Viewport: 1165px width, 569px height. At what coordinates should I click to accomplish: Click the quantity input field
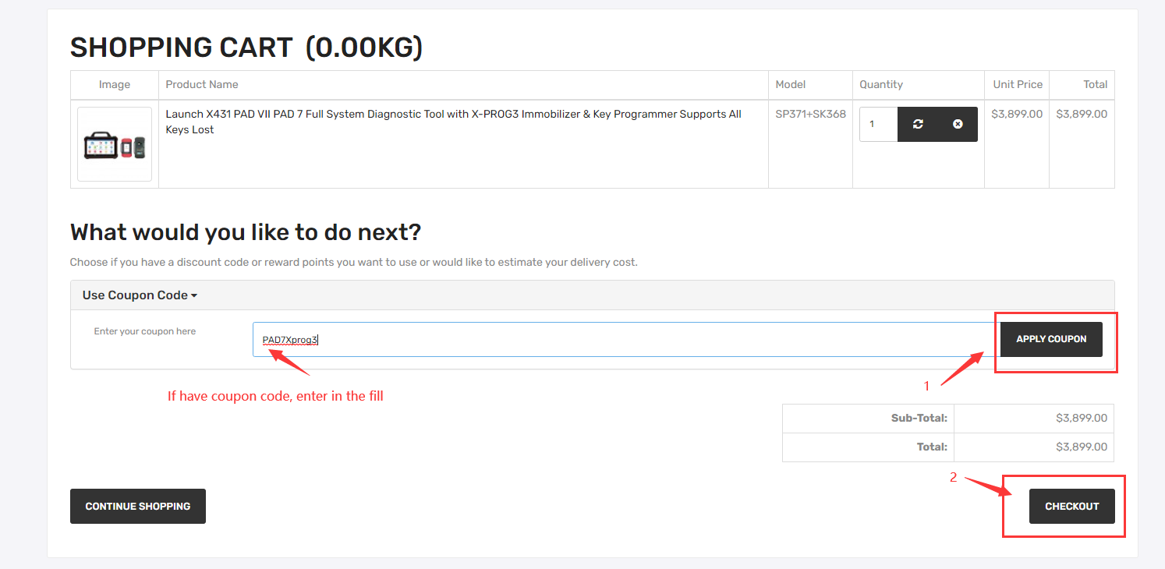pyautogui.click(x=879, y=124)
